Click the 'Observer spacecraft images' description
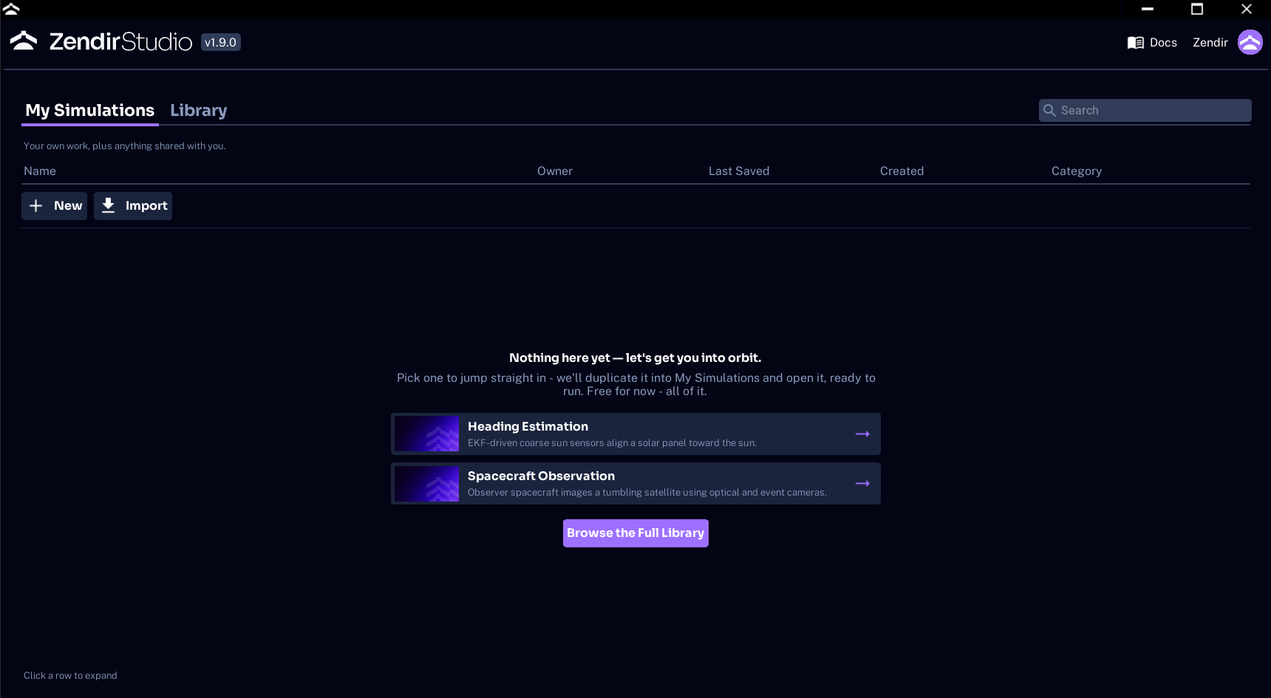This screenshot has width=1271, height=698. point(647,493)
